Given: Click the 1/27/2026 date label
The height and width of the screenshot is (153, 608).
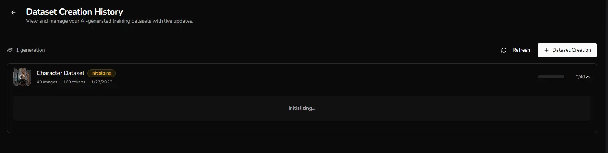Looking at the screenshot, I should tap(102, 82).
